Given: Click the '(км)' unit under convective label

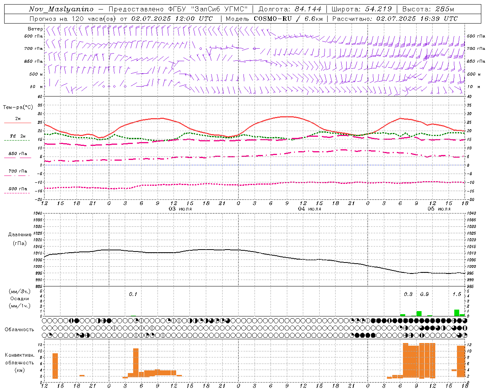Looking at the screenshot, I should pos(19,370).
